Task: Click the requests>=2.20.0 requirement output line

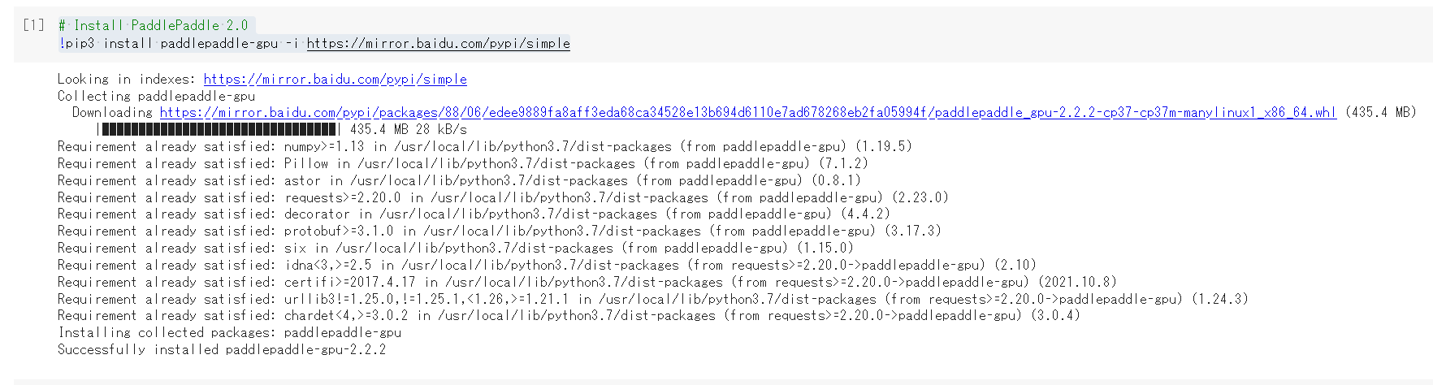Action: pyautogui.click(x=503, y=197)
